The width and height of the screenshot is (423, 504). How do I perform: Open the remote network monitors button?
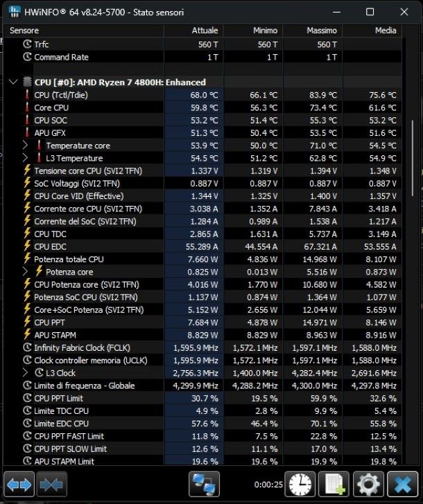point(204,485)
